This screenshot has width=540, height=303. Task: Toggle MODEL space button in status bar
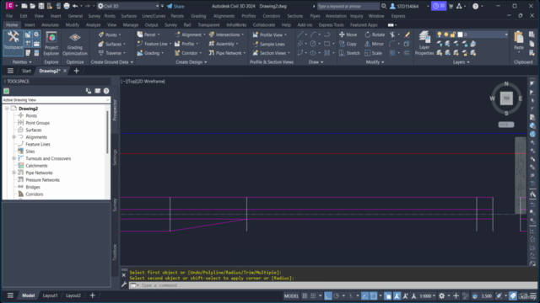[x=291, y=295]
